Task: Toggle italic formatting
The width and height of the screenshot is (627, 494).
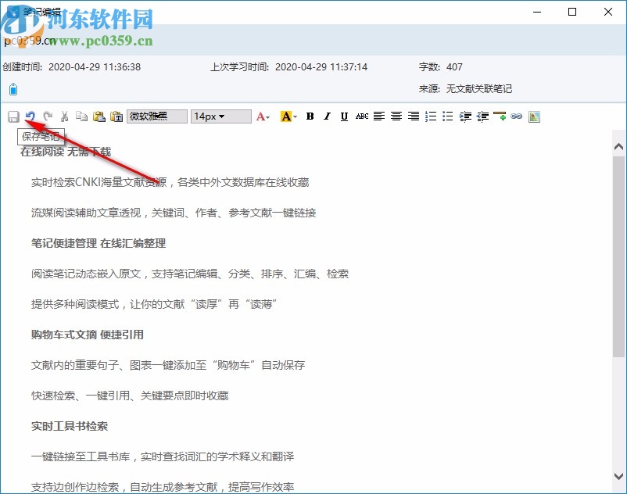Action: (326, 116)
